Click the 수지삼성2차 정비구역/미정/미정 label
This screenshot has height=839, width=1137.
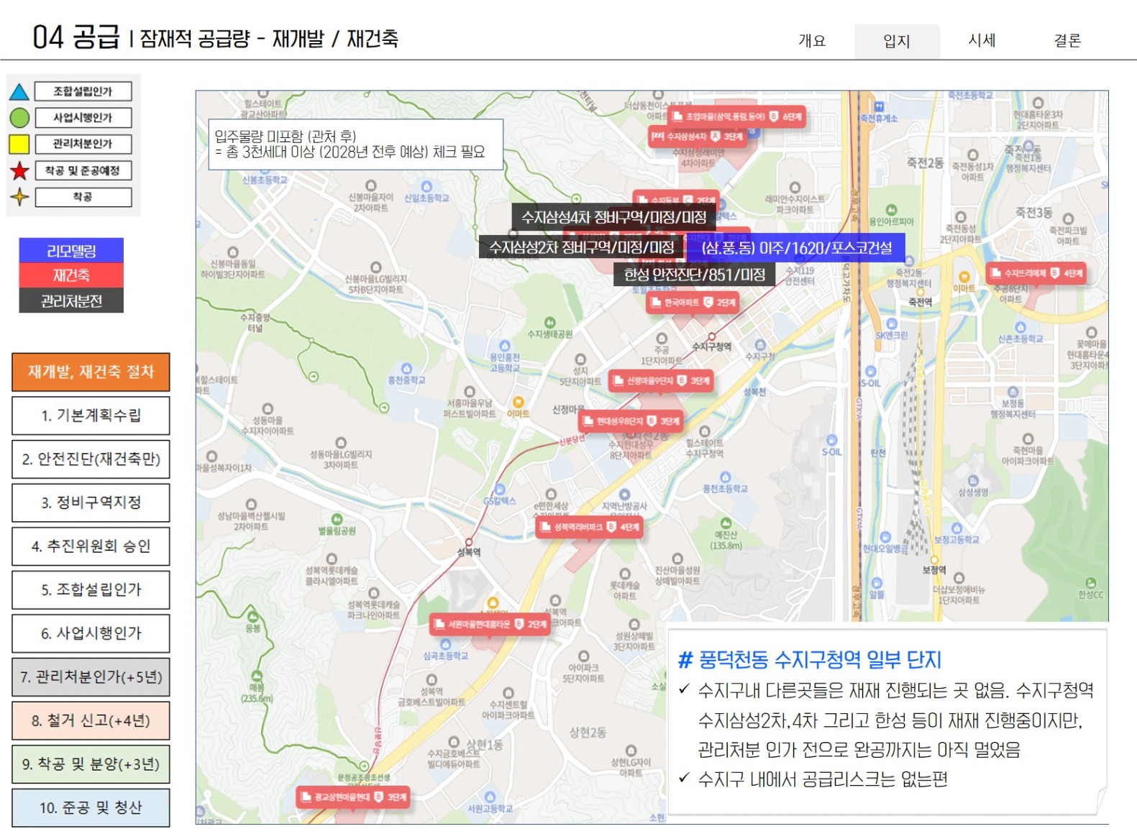582,247
